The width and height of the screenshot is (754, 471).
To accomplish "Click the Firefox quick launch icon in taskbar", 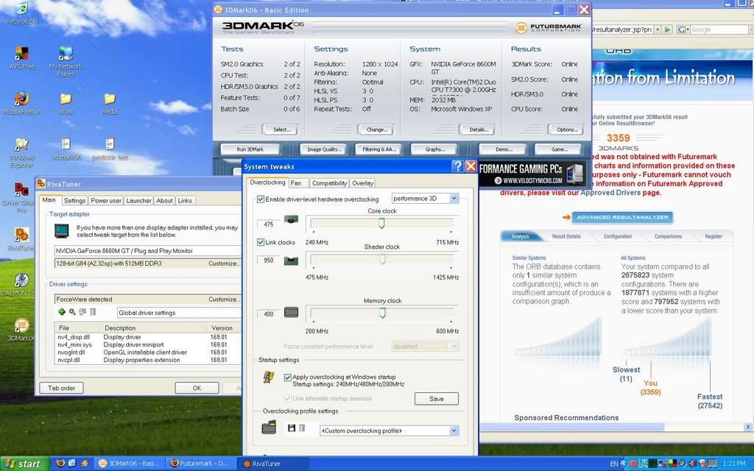I will coord(60,464).
